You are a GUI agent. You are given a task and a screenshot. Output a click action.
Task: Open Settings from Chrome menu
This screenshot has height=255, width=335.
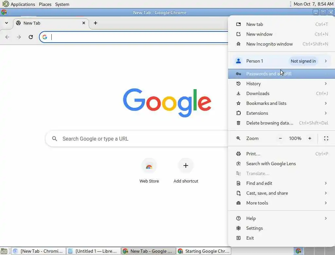click(x=281, y=228)
